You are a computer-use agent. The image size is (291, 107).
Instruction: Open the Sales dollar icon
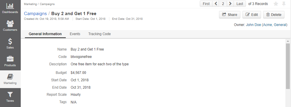(10, 41)
